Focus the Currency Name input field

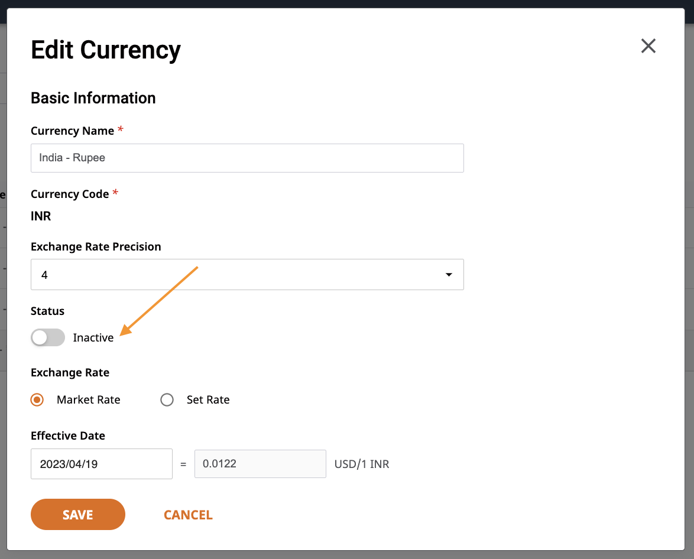(247, 158)
